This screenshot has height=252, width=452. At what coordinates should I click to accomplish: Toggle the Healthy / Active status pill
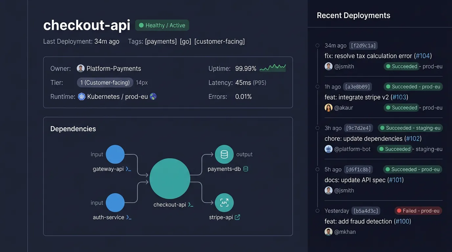click(162, 25)
